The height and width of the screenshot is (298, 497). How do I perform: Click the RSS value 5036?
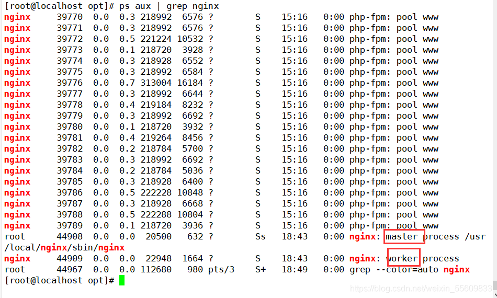click(x=193, y=170)
